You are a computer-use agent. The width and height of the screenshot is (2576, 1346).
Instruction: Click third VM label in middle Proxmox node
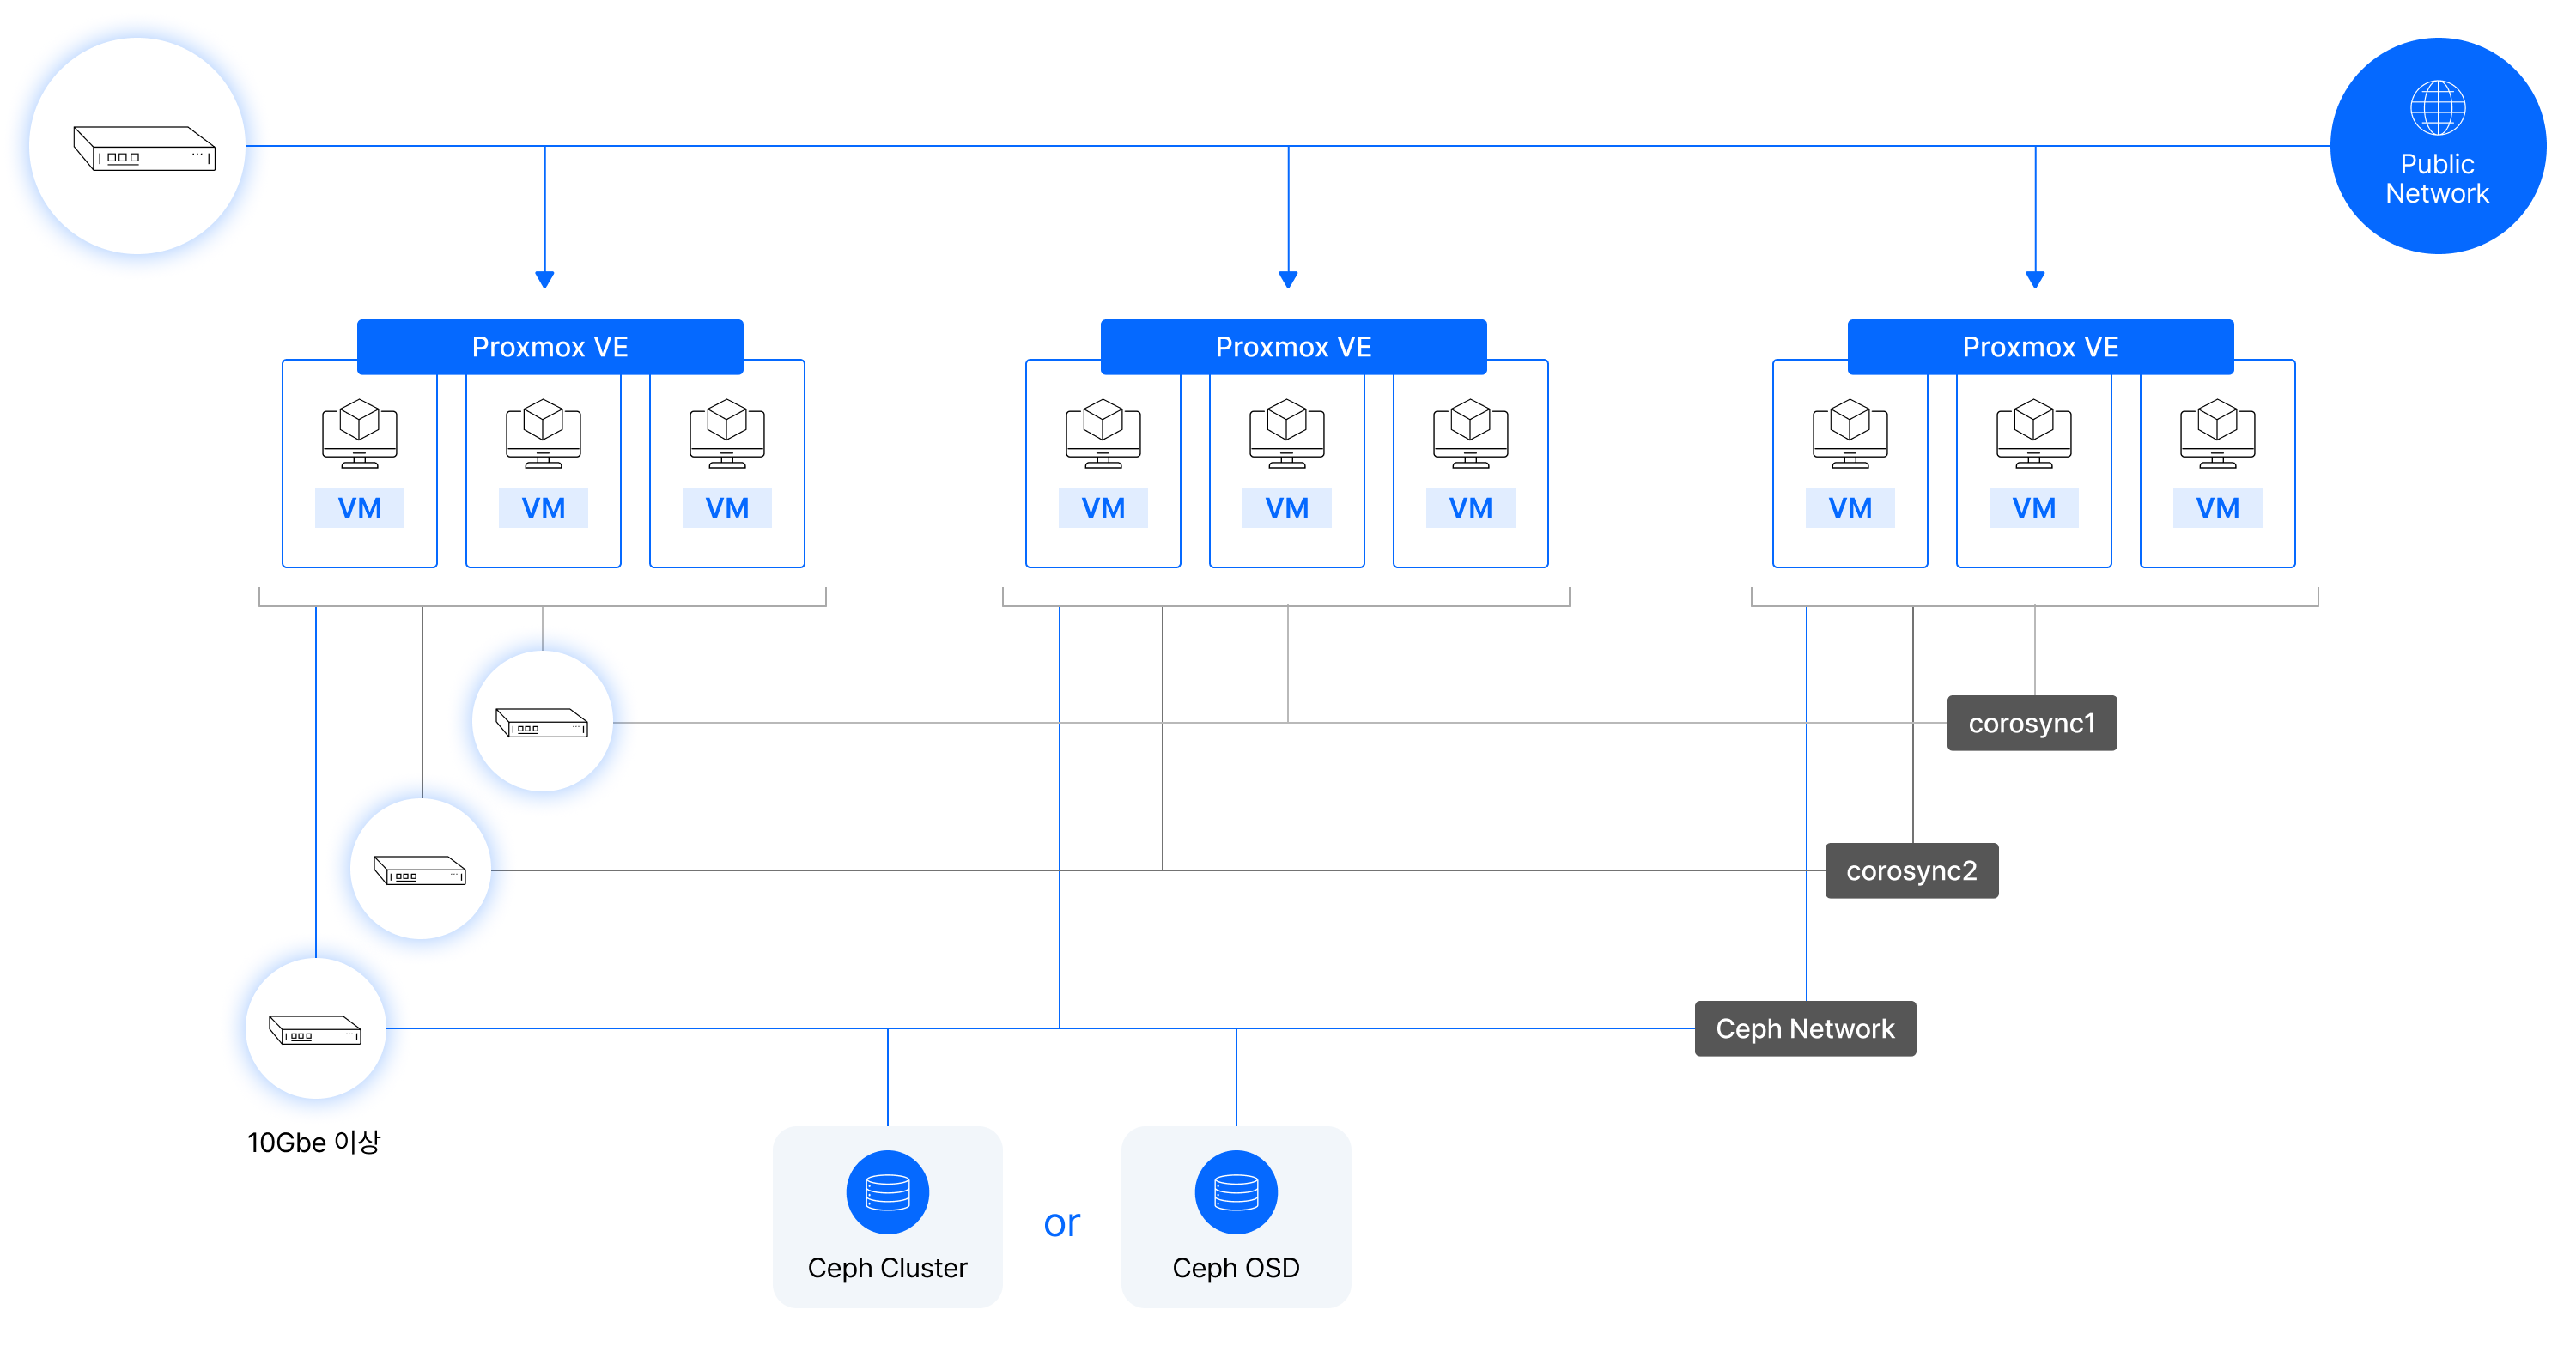(x=1471, y=508)
